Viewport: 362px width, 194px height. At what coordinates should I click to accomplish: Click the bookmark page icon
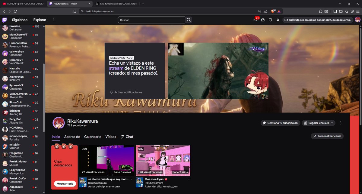[x=75, y=11]
